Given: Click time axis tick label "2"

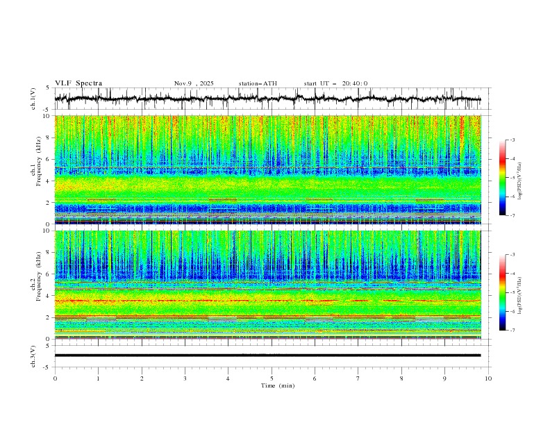Looking at the screenshot, I should pyautogui.click(x=142, y=378).
